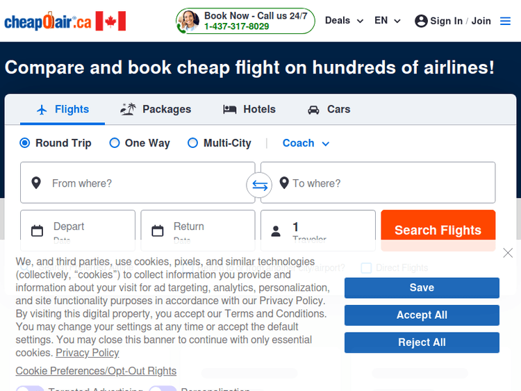Expand the Coach cabin class dropdown
This screenshot has width=521, height=391.
coord(306,143)
